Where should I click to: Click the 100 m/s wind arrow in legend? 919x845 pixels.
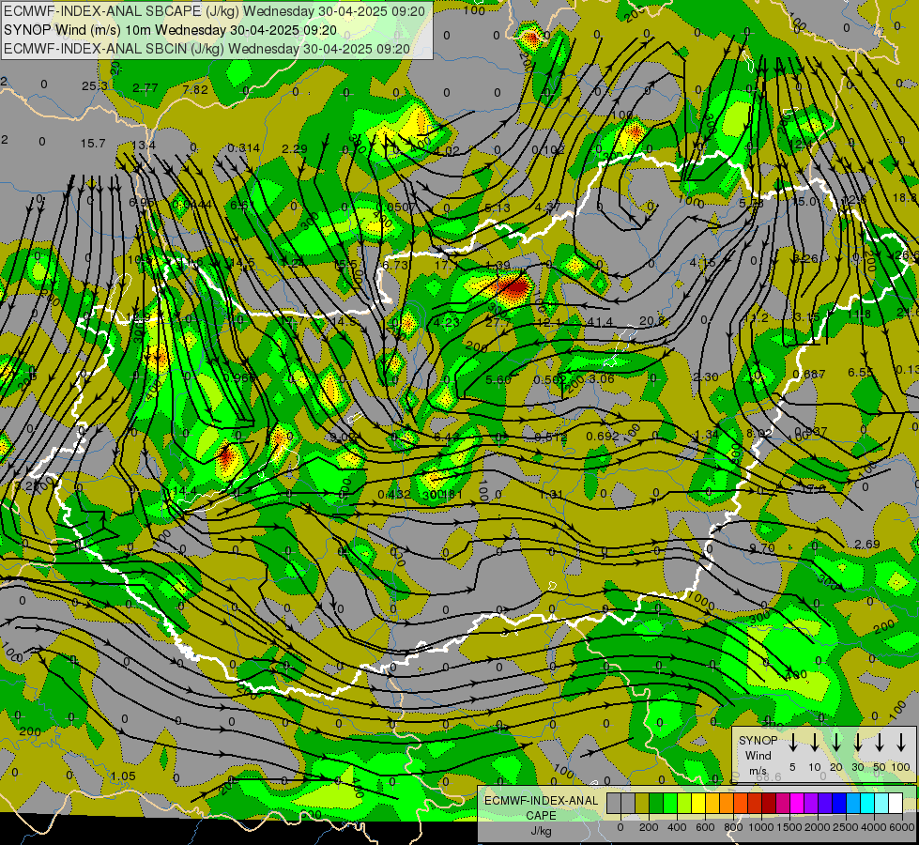pos(901,742)
